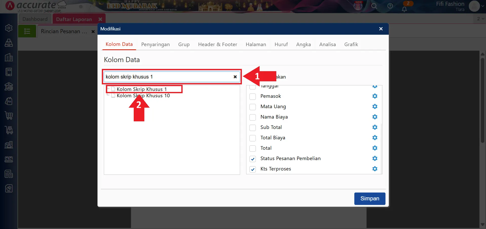Open the shopping cart sidebar module
This screenshot has height=229, width=486.
(9, 116)
